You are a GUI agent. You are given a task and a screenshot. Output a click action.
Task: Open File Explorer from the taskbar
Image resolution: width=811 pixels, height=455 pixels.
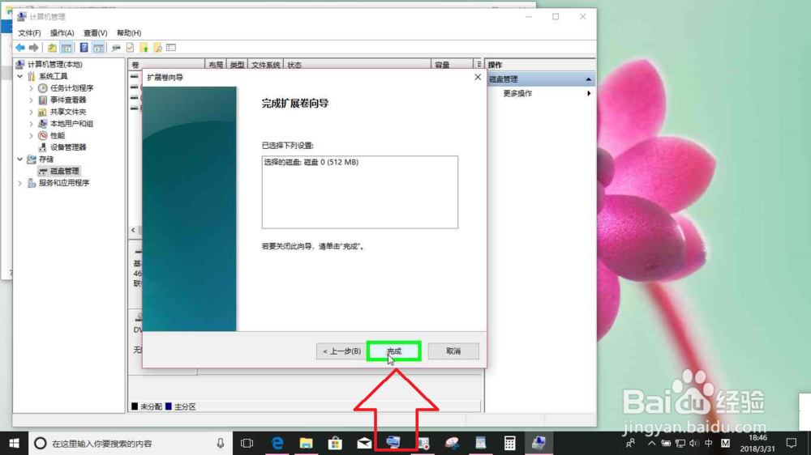click(307, 443)
